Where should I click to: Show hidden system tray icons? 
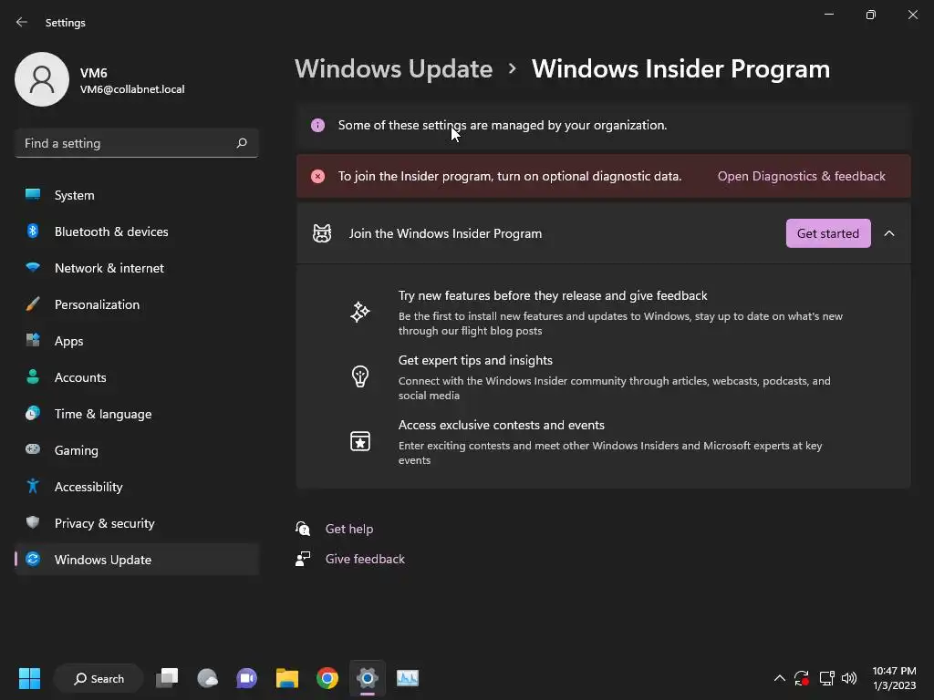pyautogui.click(x=779, y=678)
